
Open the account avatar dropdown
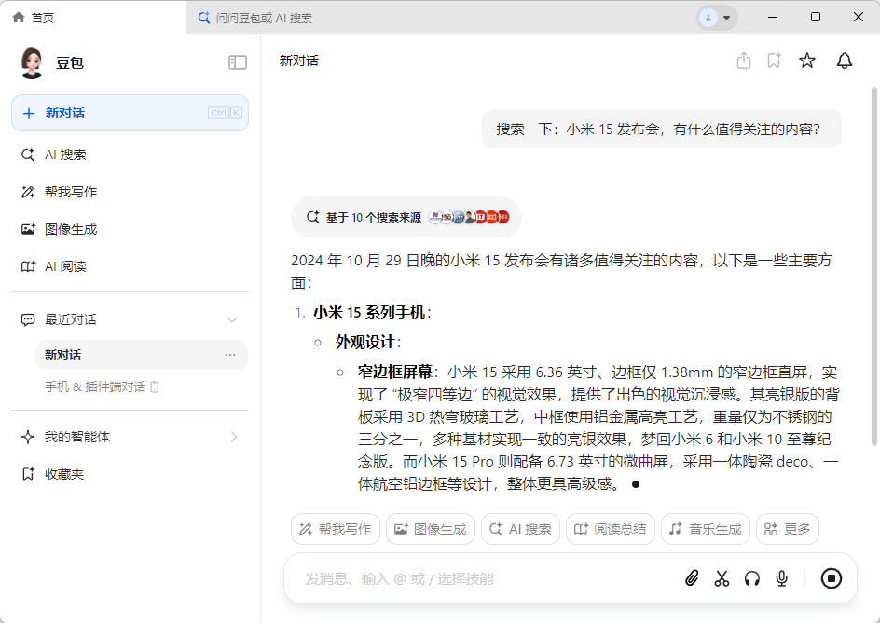pos(717,18)
